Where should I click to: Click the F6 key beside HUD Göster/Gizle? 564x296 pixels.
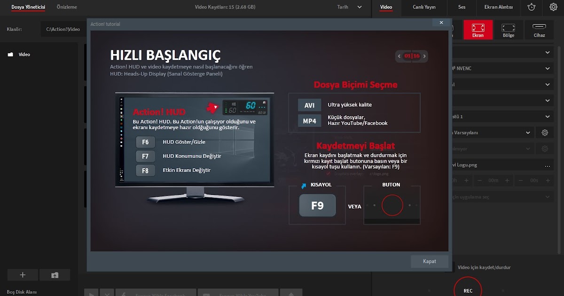(x=145, y=142)
